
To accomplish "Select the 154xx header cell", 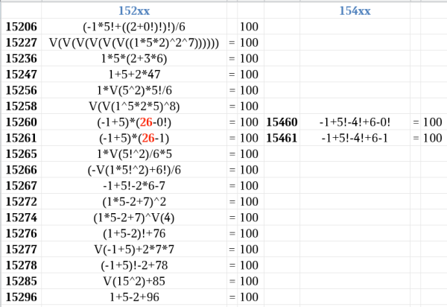I will coord(355,11).
